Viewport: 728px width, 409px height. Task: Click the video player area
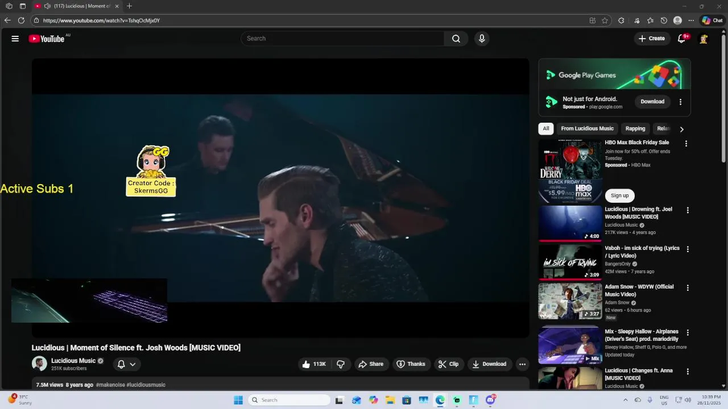(x=280, y=198)
